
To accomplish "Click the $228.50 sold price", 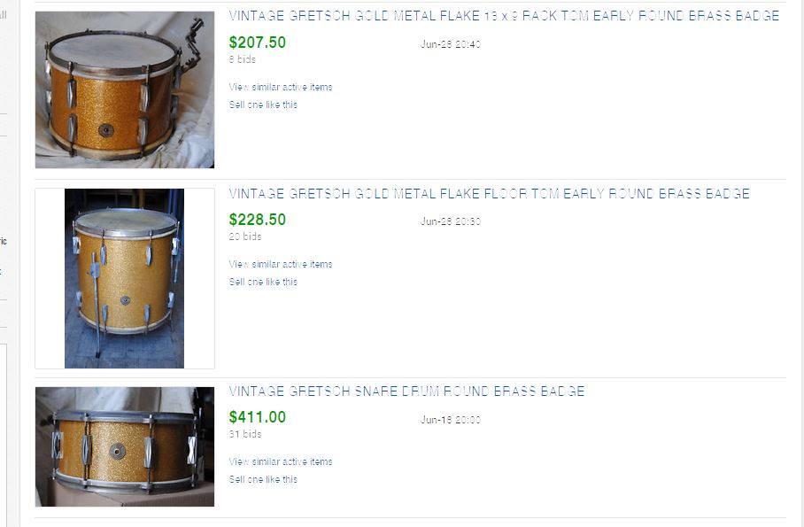I will point(257,220).
